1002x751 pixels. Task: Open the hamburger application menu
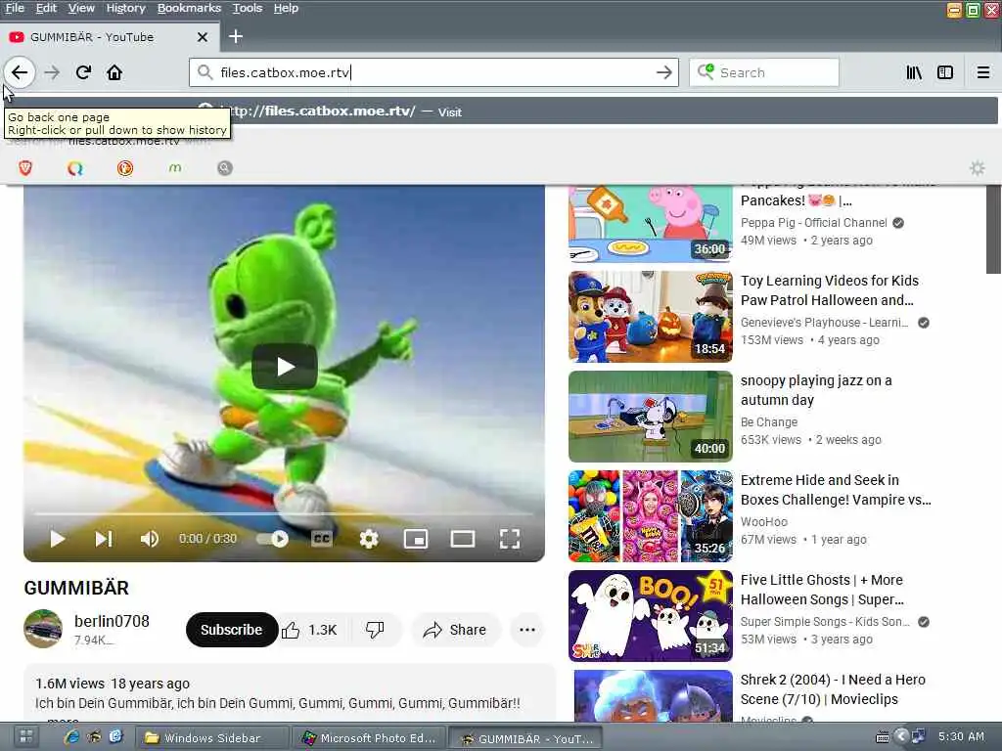pos(982,72)
